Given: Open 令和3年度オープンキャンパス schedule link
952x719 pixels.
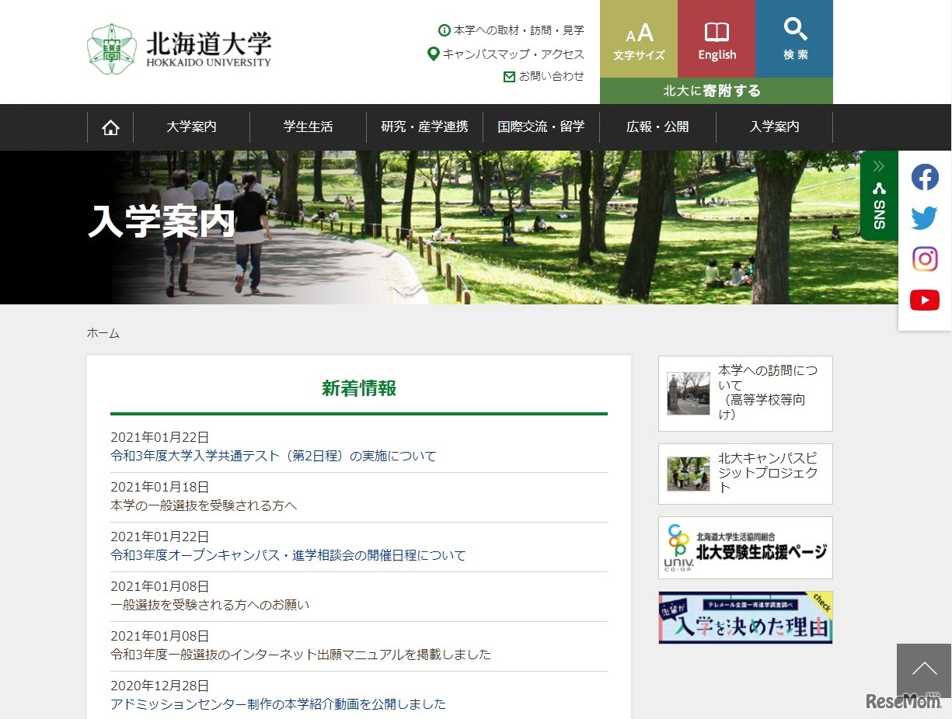Looking at the screenshot, I should pos(288,554).
